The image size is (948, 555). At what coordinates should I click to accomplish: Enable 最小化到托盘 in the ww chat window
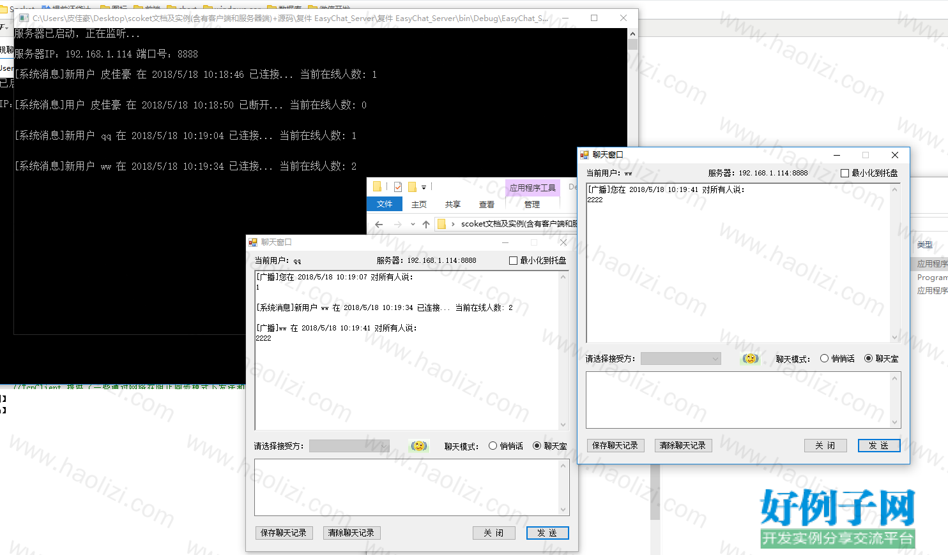click(845, 173)
